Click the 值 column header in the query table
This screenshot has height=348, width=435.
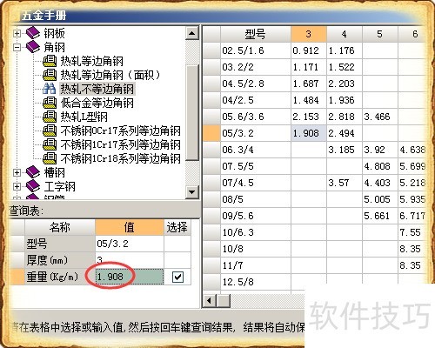click(130, 227)
